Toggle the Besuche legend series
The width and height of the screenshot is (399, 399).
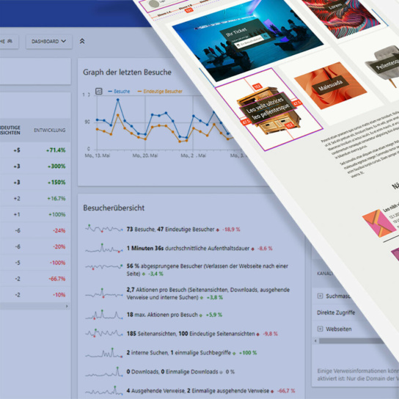pos(119,92)
